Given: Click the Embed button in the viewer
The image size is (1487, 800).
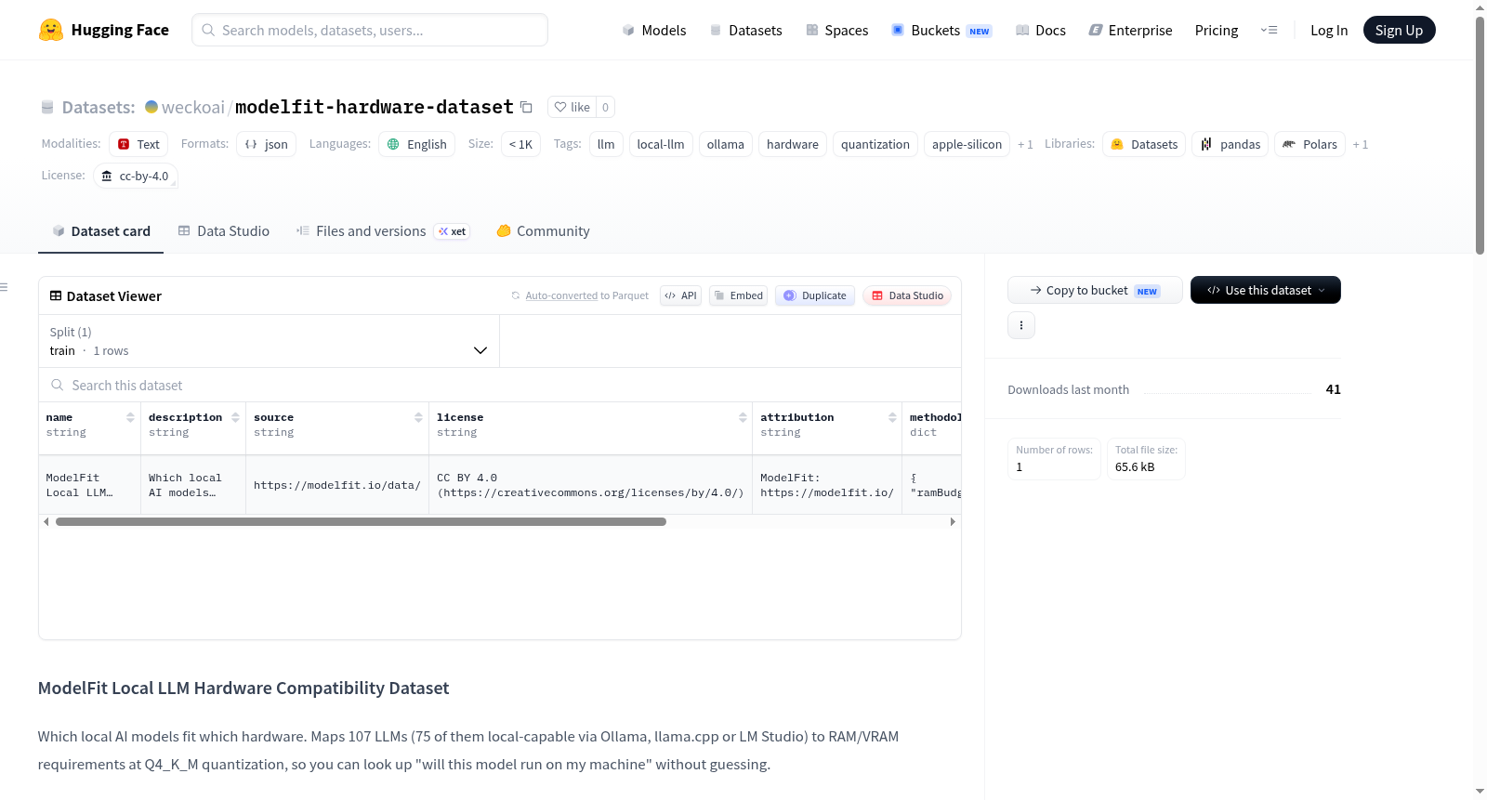Looking at the screenshot, I should coord(738,295).
